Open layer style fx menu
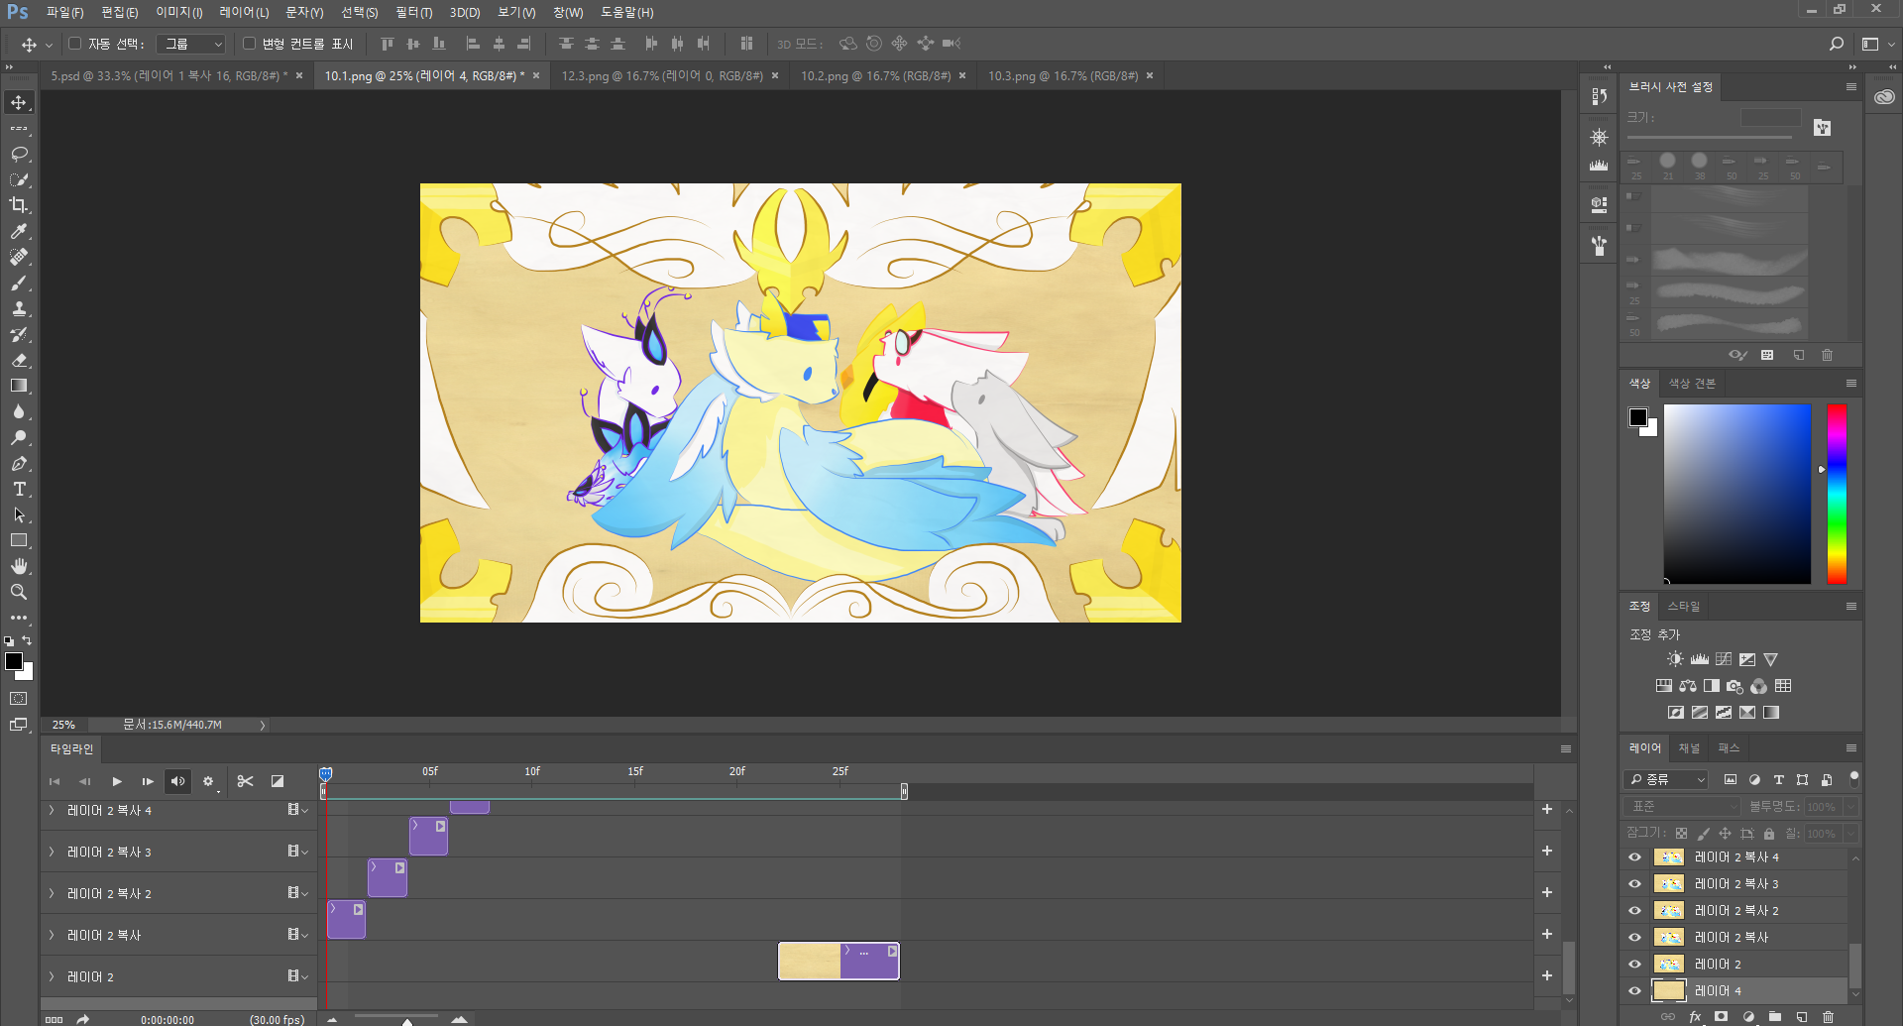 coord(1695,1017)
